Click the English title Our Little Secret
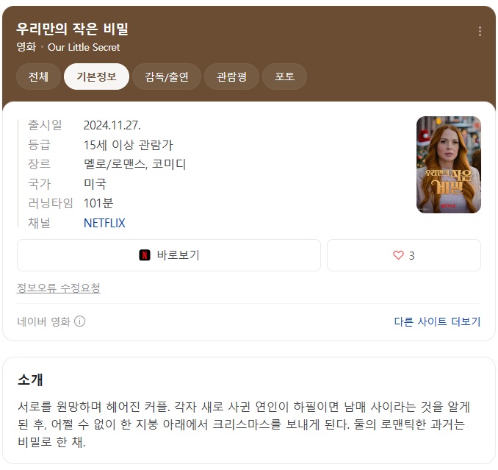The width and height of the screenshot is (498, 470). [x=84, y=47]
